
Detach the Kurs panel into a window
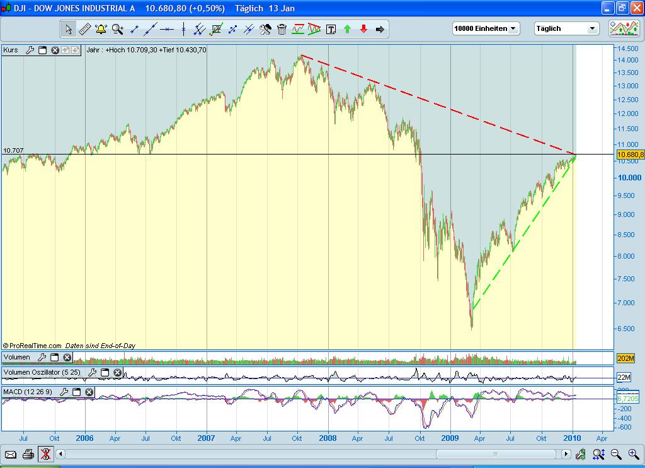coord(43,50)
